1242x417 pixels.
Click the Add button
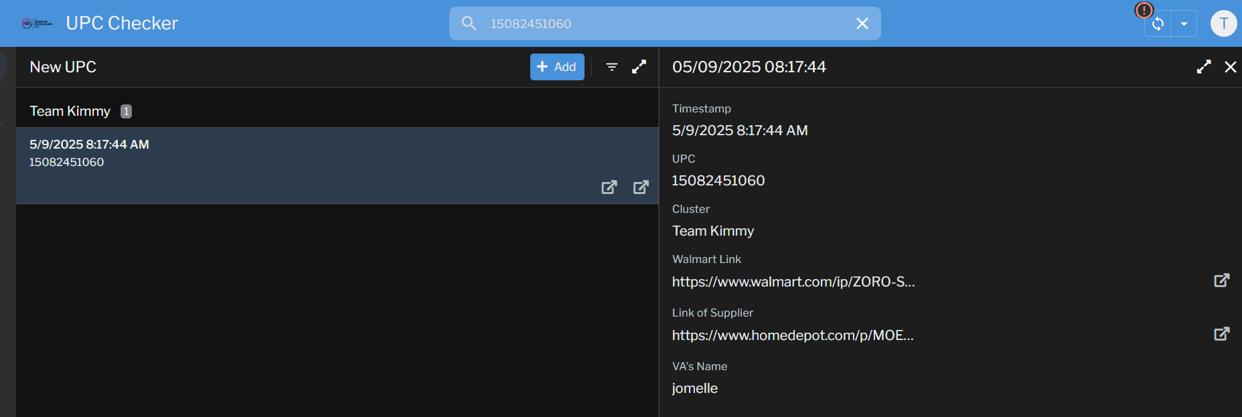(x=557, y=67)
